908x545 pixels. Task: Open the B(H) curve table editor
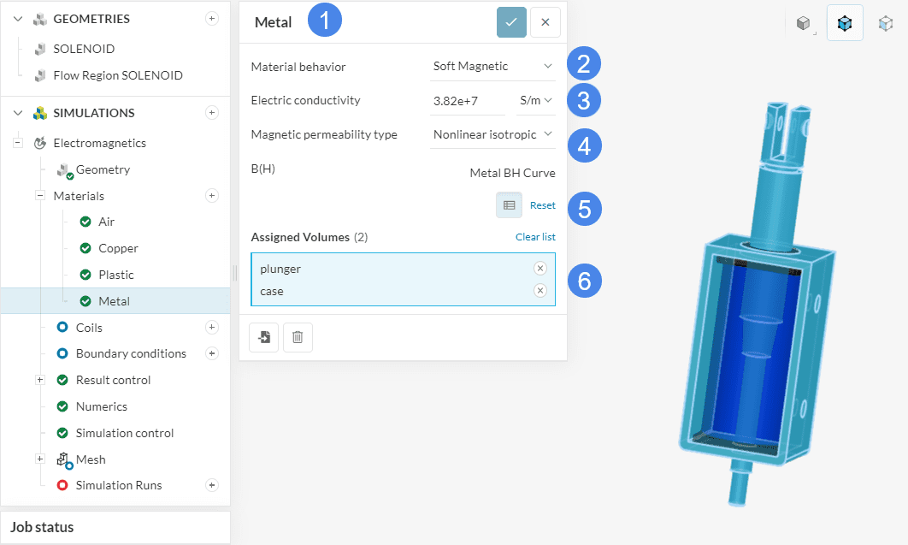coord(509,205)
